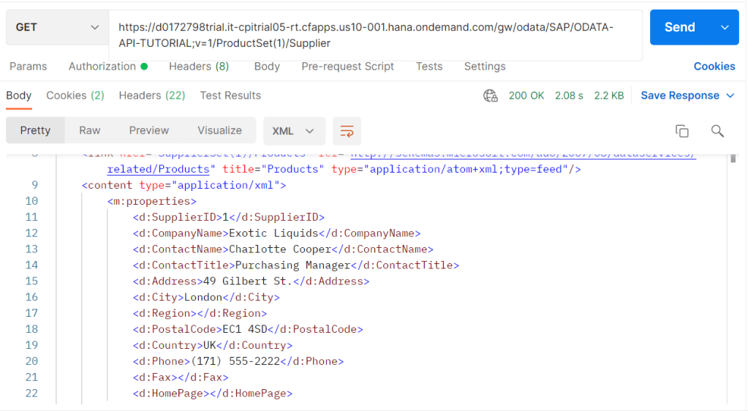This screenshot has height=411, width=748.
Task: Toggle the wrap lines icon
Action: click(347, 131)
